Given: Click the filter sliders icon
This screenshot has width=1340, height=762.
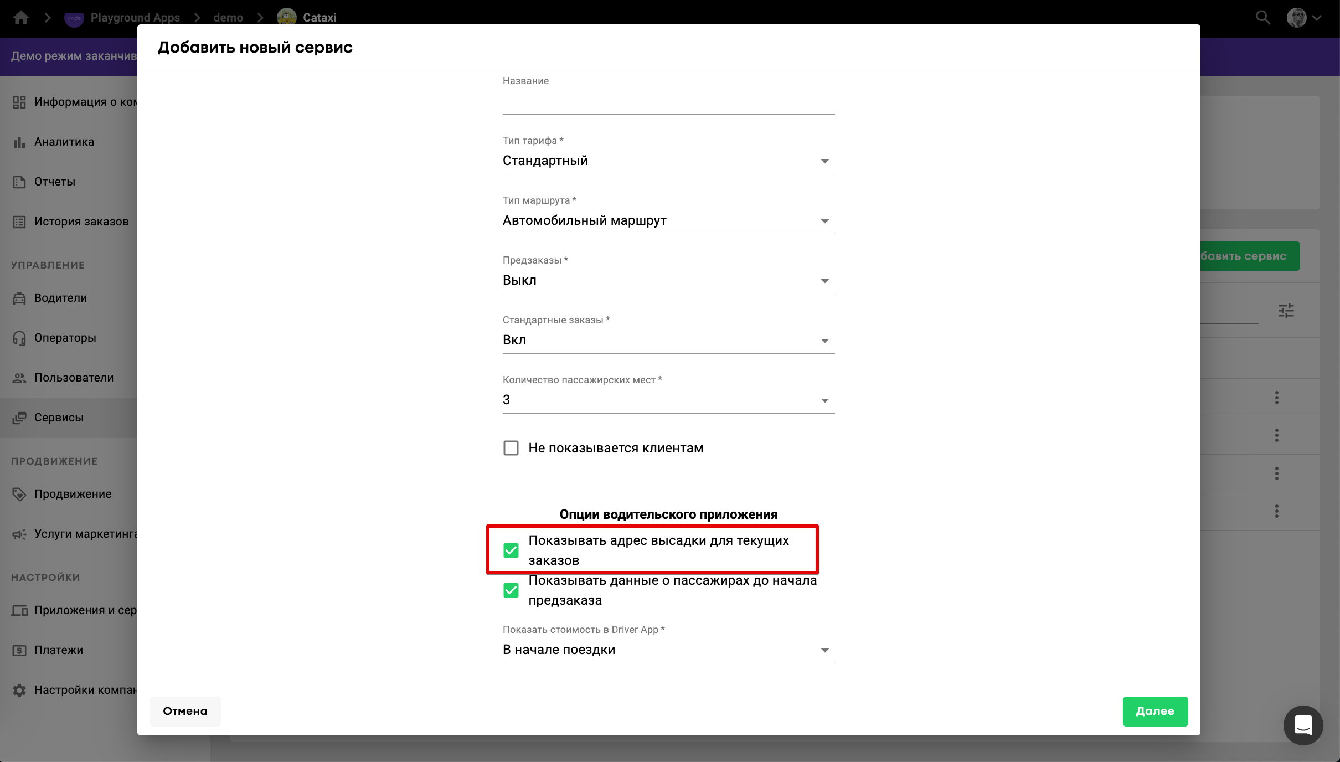Looking at the screenshot, I should [1286, 311].
